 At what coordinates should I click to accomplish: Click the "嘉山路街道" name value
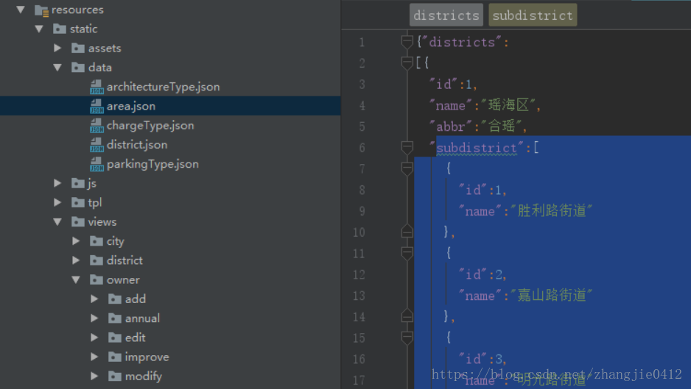(552, 296)
